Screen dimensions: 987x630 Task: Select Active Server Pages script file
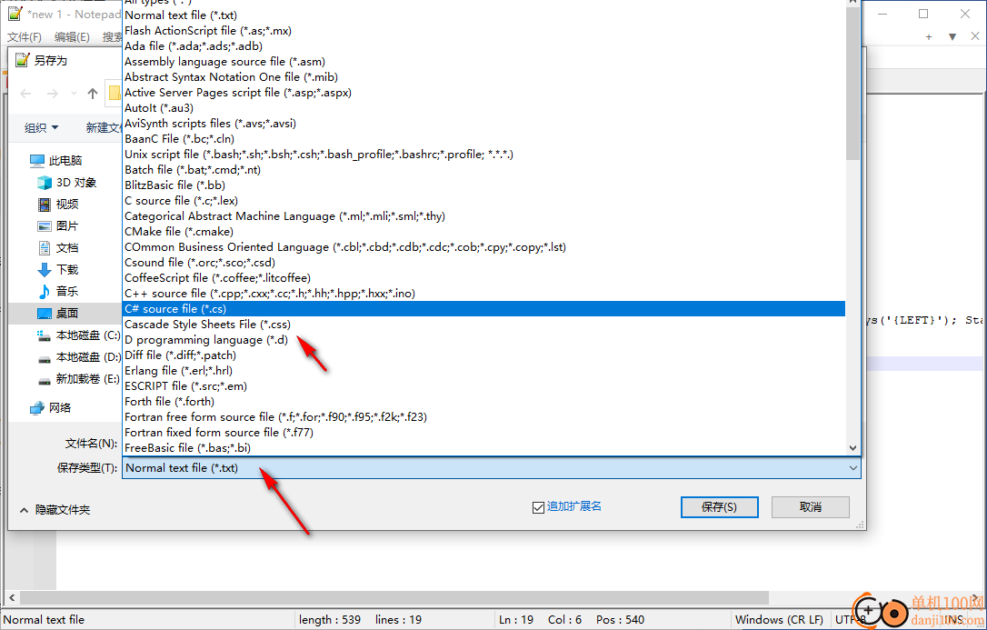484,93
